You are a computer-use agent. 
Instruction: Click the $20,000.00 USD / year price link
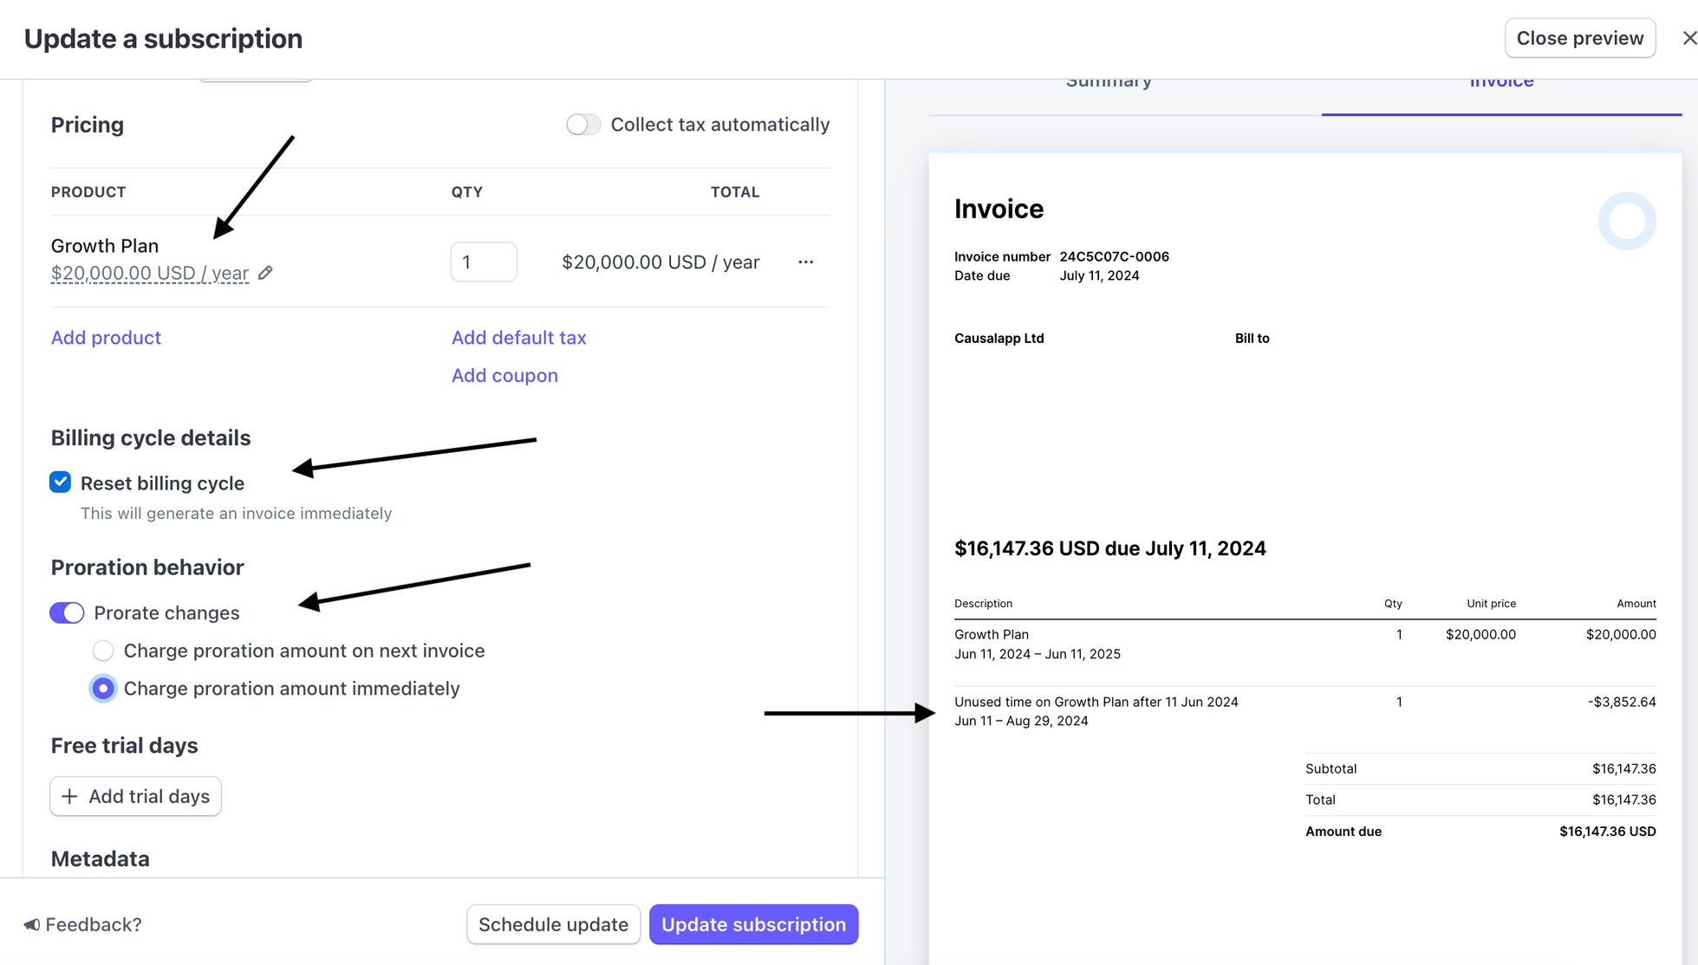(x=150, y=274)
